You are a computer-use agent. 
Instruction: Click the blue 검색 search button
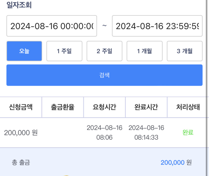click(x=104, y=75)
